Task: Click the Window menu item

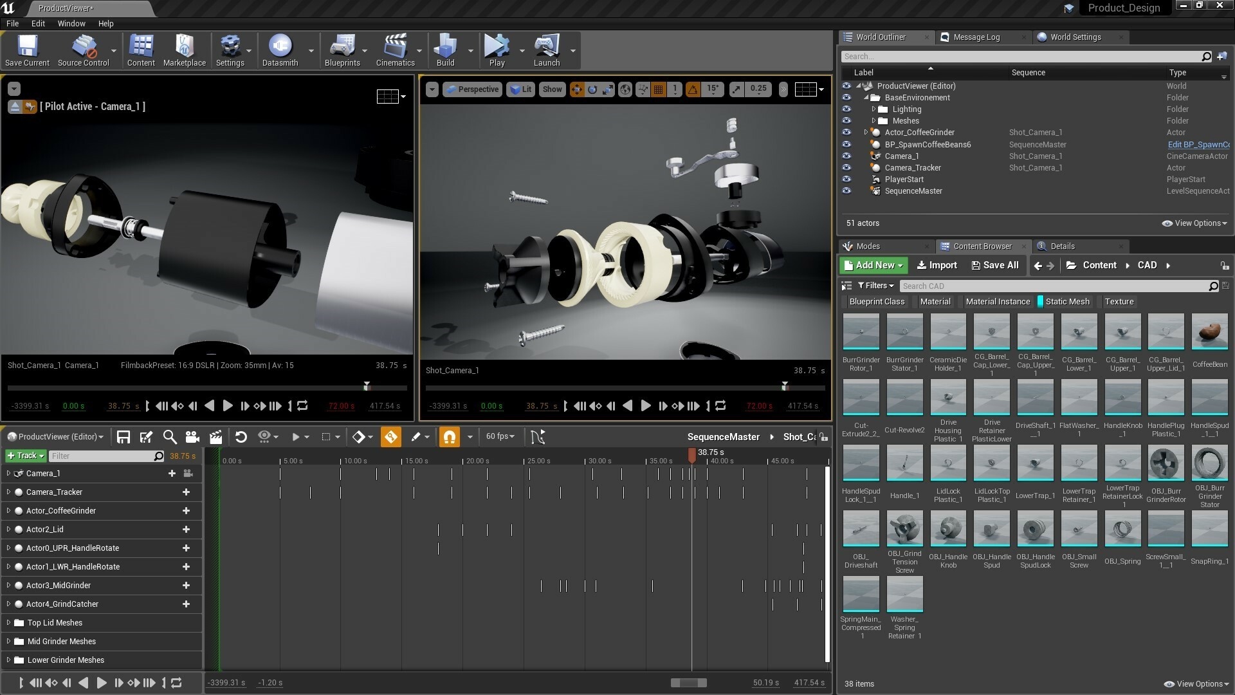Action: pos(70,23)
